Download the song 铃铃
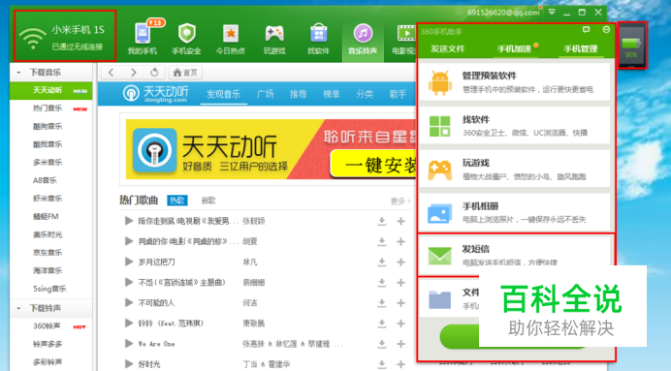 [382, 324]
